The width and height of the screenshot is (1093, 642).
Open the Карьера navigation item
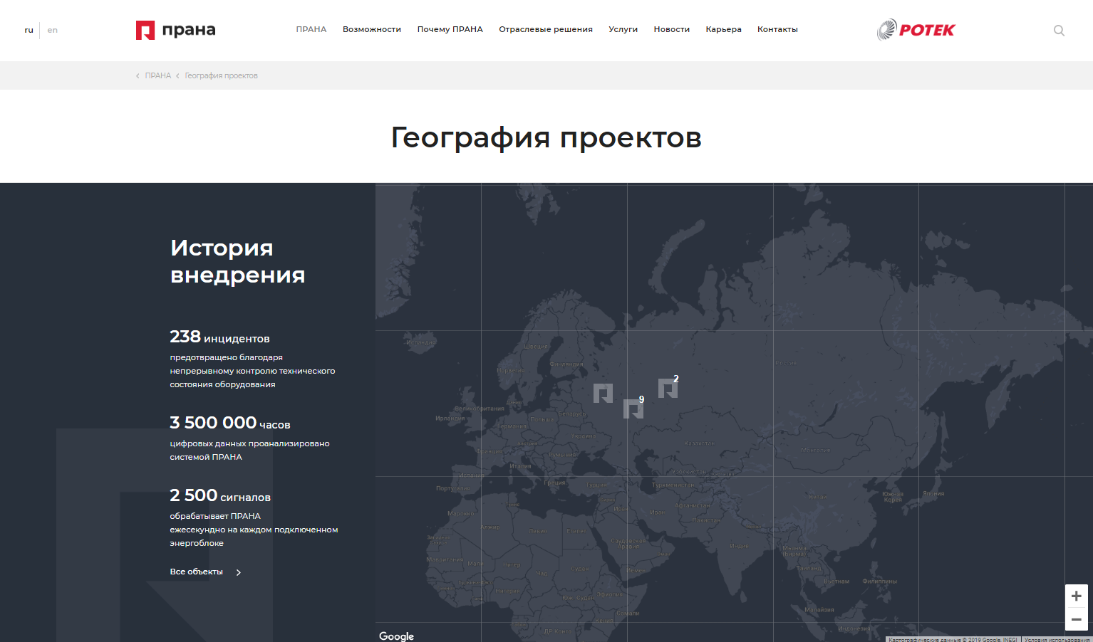(x=723, y=29)
